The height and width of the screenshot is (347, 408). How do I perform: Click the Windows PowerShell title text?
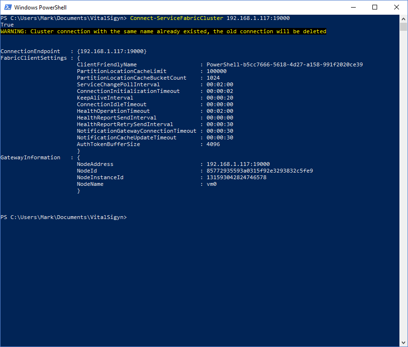40,7
